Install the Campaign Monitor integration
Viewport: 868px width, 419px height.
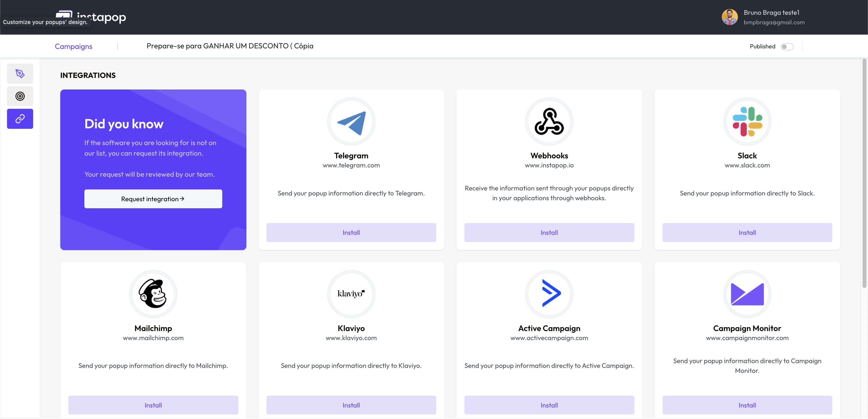coord(747,405)
